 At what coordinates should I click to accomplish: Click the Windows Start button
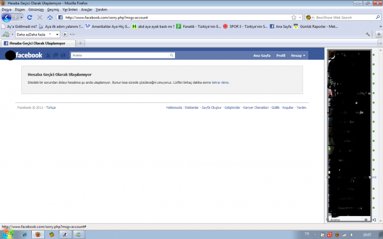8,235
